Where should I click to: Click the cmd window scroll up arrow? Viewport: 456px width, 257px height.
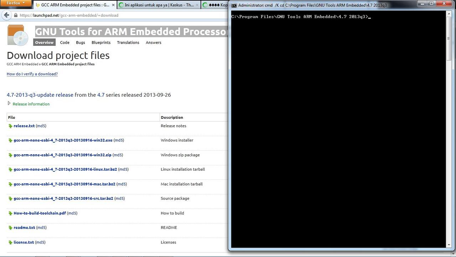tap(449, 13)
